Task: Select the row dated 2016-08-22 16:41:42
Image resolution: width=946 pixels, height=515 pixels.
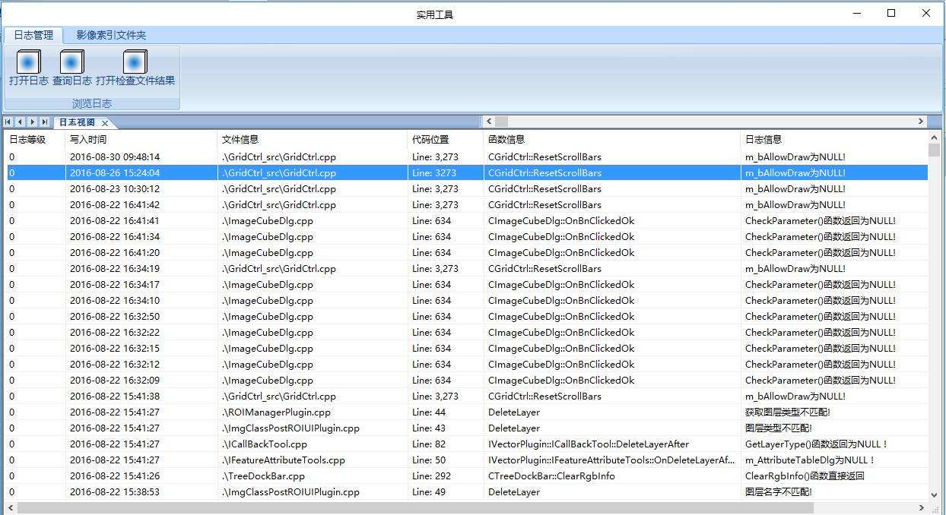Action: click(x=468, y=205)
